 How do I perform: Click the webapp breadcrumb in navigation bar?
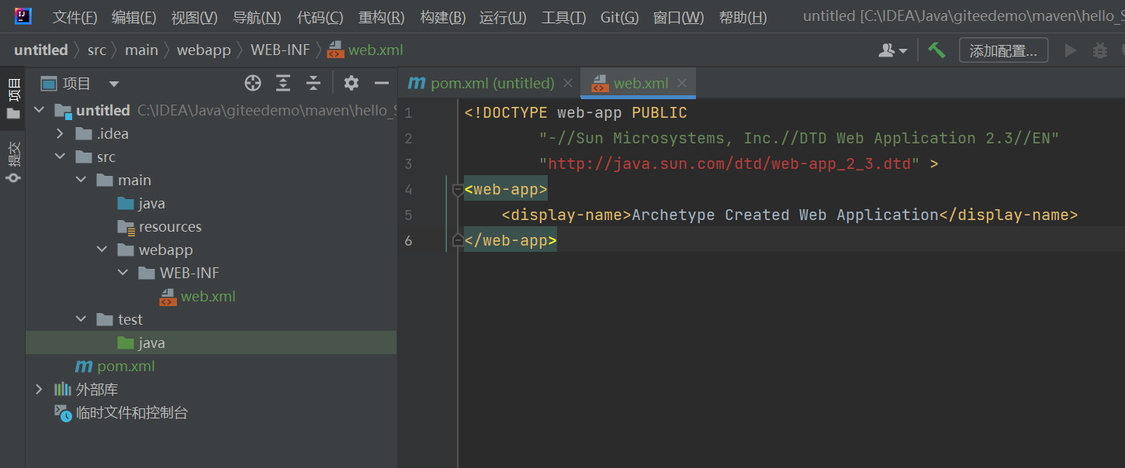[x=204, y=50]
